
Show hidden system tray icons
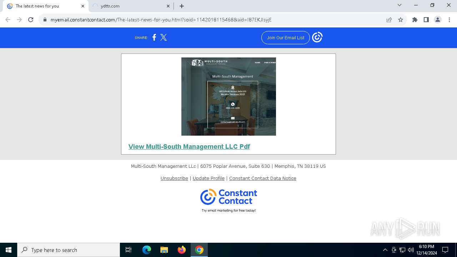(x=385, y=250)
